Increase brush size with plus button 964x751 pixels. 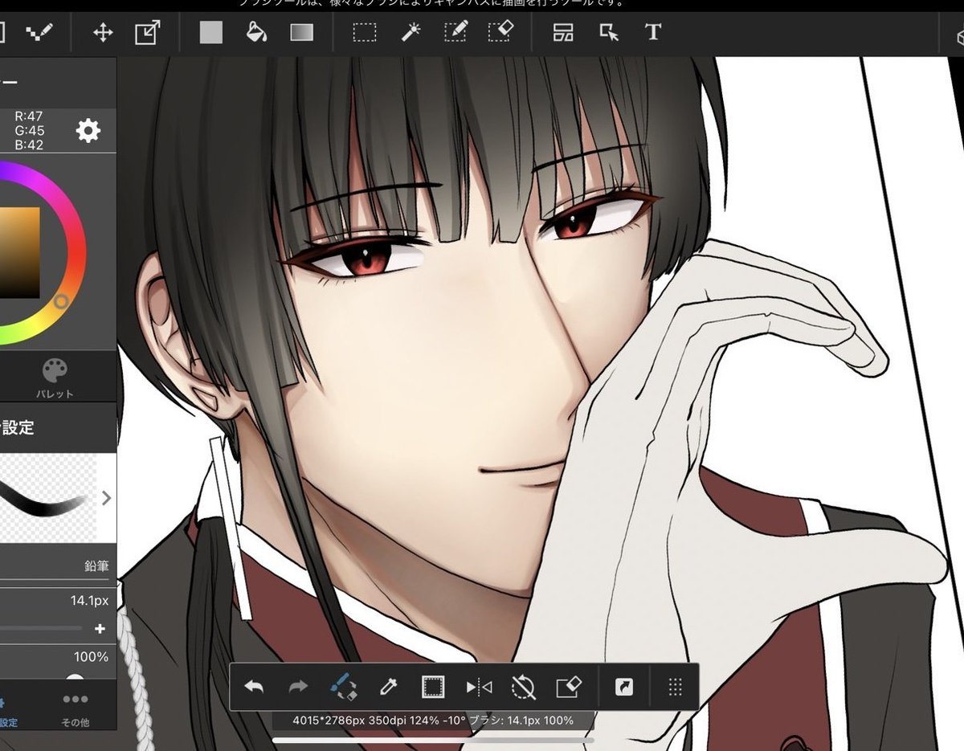[x=100, y=629]
